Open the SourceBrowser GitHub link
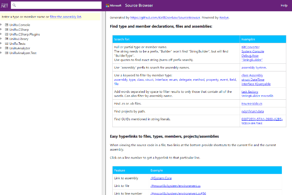 [x=165, y=18]
